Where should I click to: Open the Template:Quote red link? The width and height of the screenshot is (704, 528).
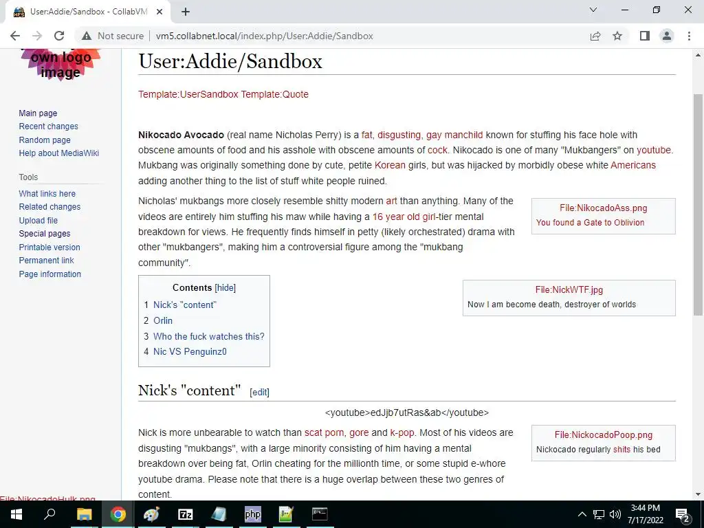(275, 94)
